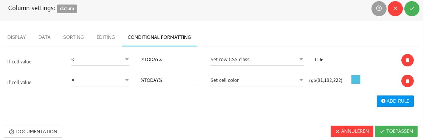Viewport: 424px width, 140px height.
Task: Expand the Set cell color dropdown
Action: pyautogui.click(x=257, y=80)
